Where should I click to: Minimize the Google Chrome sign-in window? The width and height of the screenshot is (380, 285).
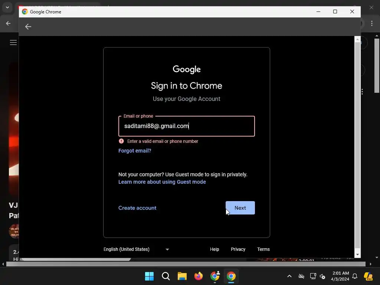click(x=318, y=12)
